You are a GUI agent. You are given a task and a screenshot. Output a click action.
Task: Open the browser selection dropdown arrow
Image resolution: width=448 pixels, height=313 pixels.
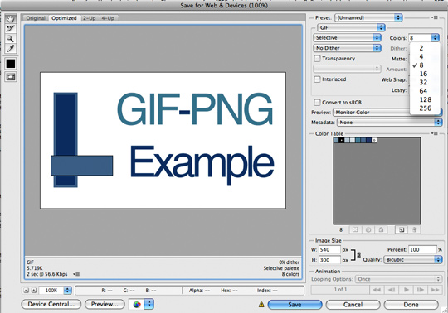[149, 304]
